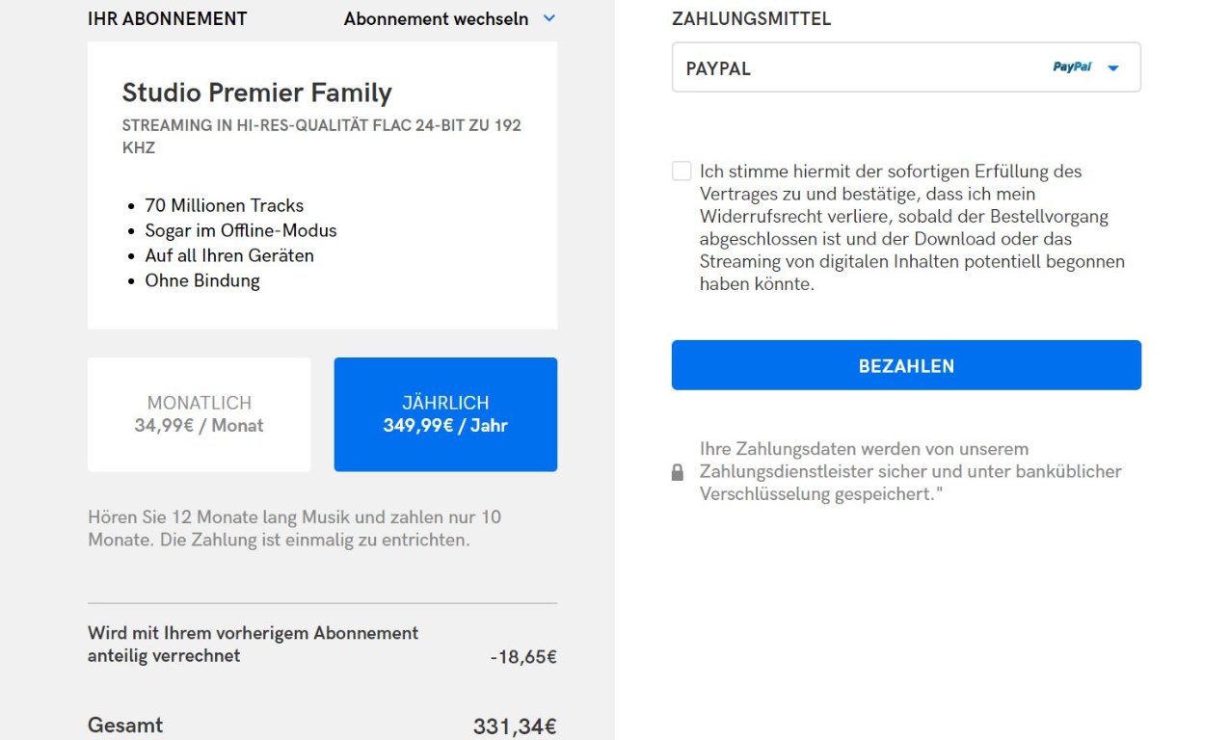This screenshot has width=1230, height=740.
Task: Open the Abonnement wechseln selector
Action: point(449,18)
